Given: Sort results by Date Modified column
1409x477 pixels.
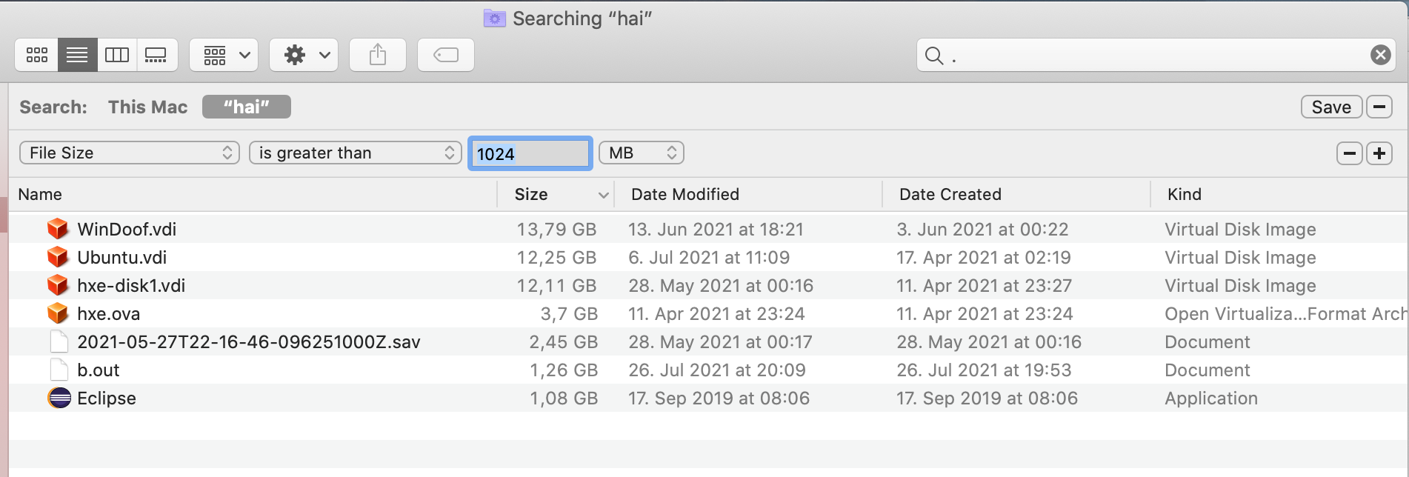Looking at the screenshot, I should click(x=685, y=194).
